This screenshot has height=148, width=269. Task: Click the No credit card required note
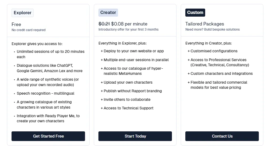(x=28, y=30)
